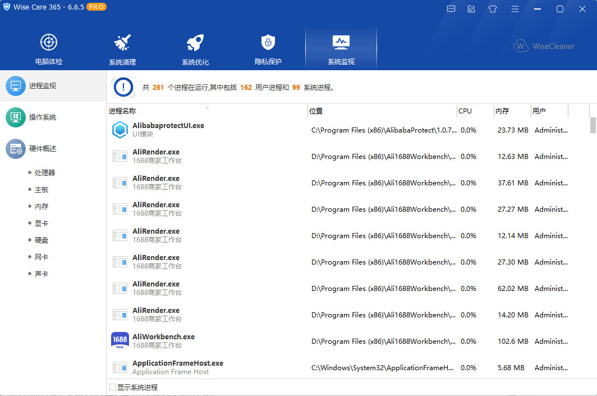
Task: Click the feedback message icon in title bar
Action: 451,9
